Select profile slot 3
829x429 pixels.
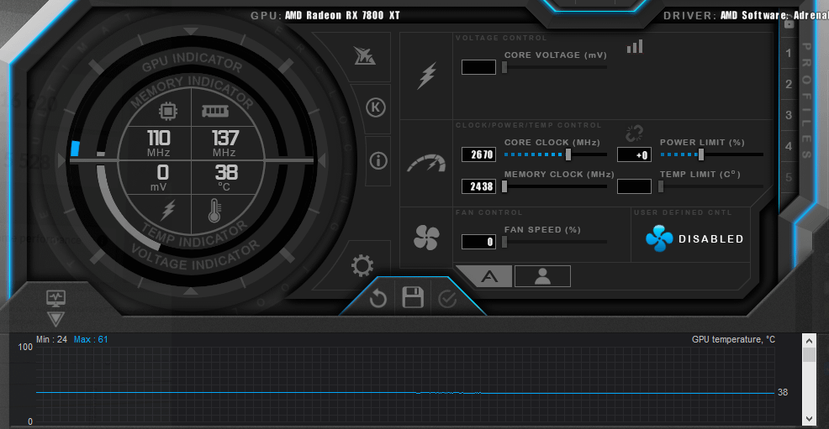click(789, 115)
